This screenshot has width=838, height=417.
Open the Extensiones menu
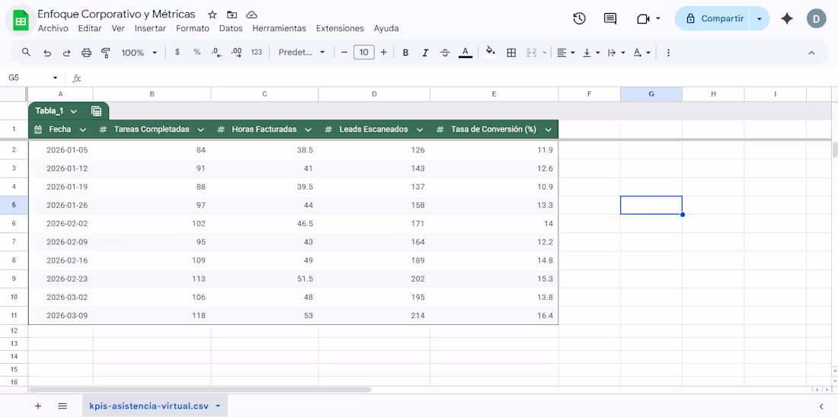[340, 28]
